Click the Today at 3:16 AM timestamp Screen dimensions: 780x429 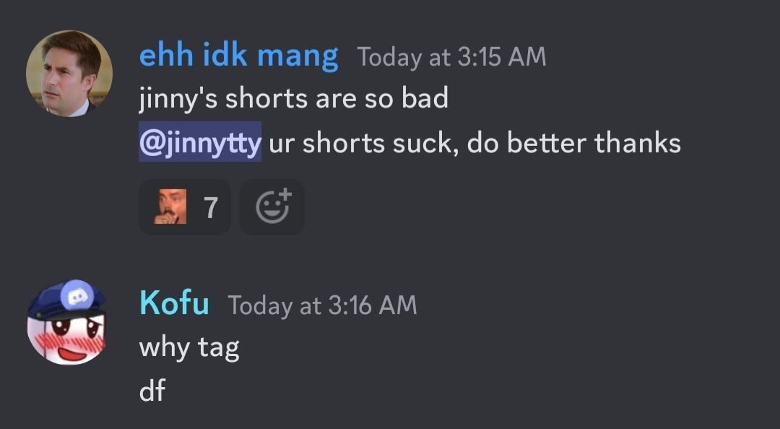(x=322, y=305)
